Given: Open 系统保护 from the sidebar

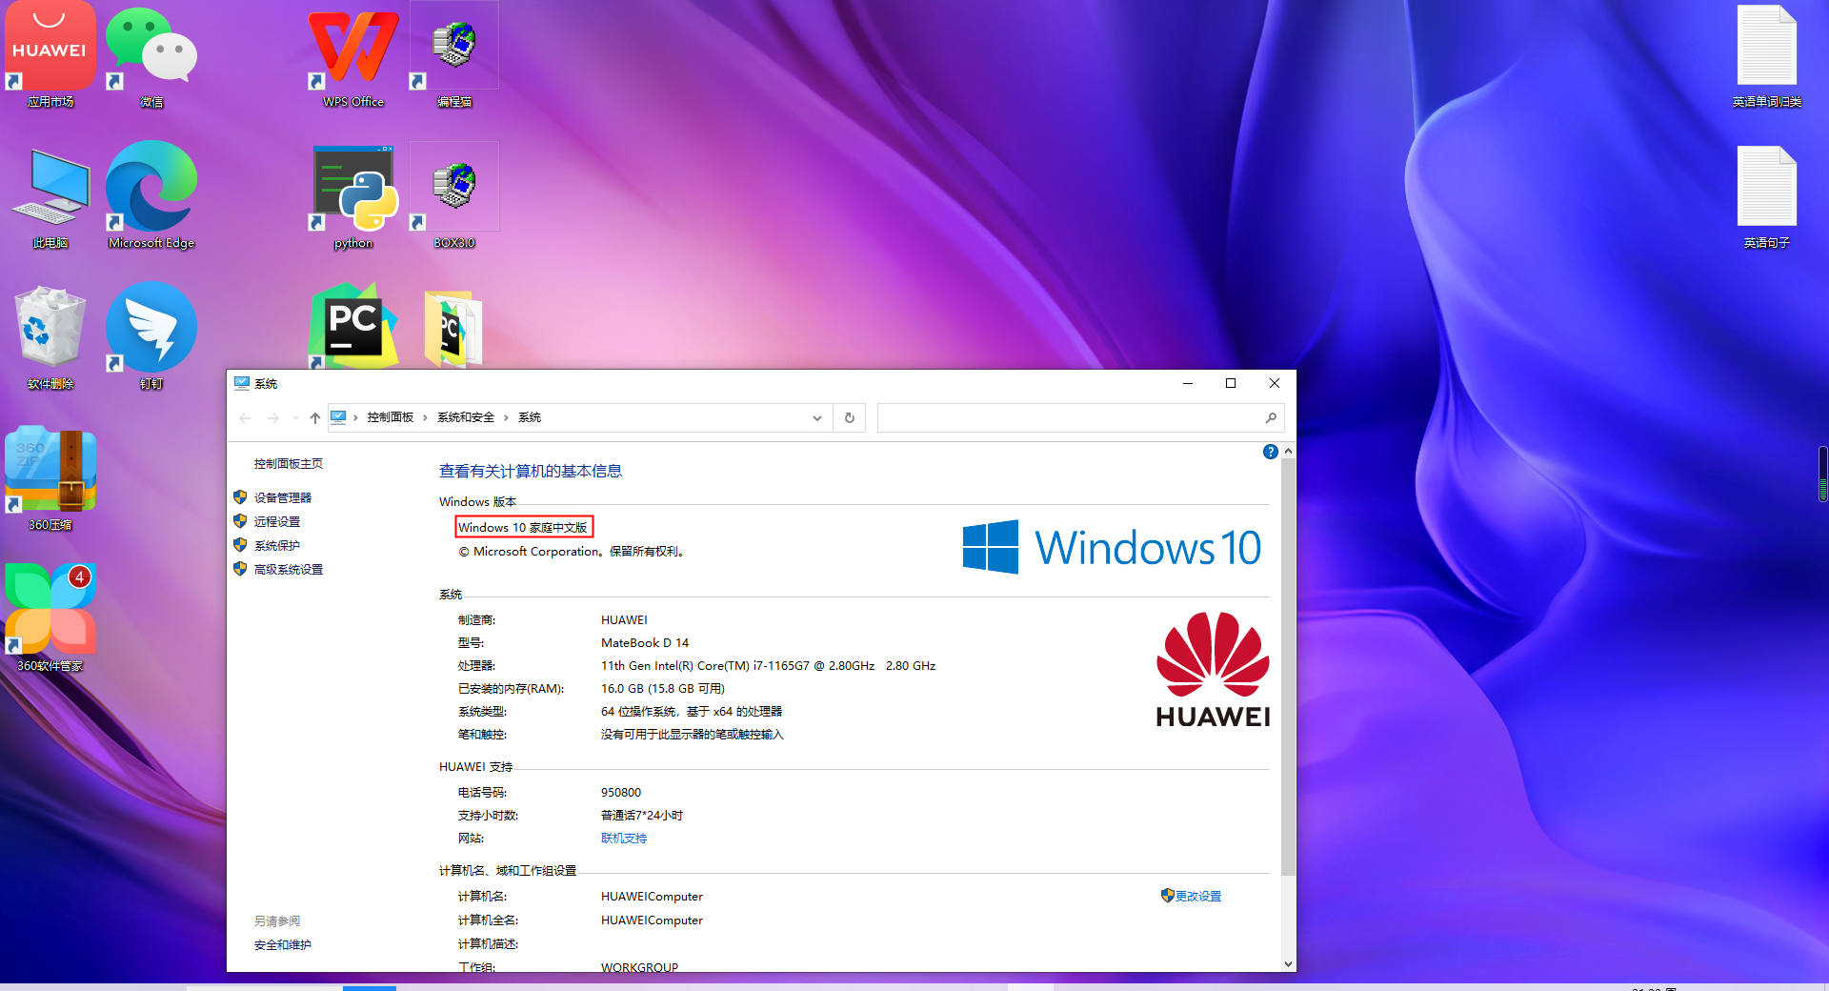Looking at the screenshot, I should [277, 545].
